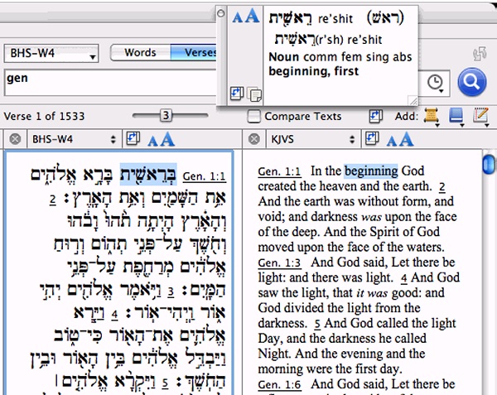This screenshot has height=395, width=497.
Task: Click the toolbar swap arrows icon
Action: tap(480, 54)
